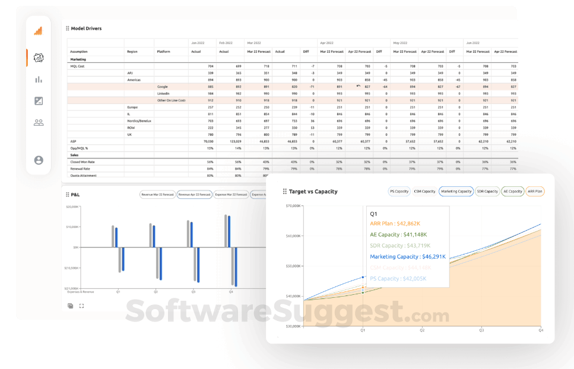Viewport: 574px width, 369px height.
Task: Click the copy table icon under P&L chart
Action: [71, 306]
